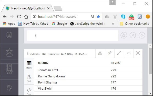
Task: Open the database information sidebar icon
Action: coord(9,35)
